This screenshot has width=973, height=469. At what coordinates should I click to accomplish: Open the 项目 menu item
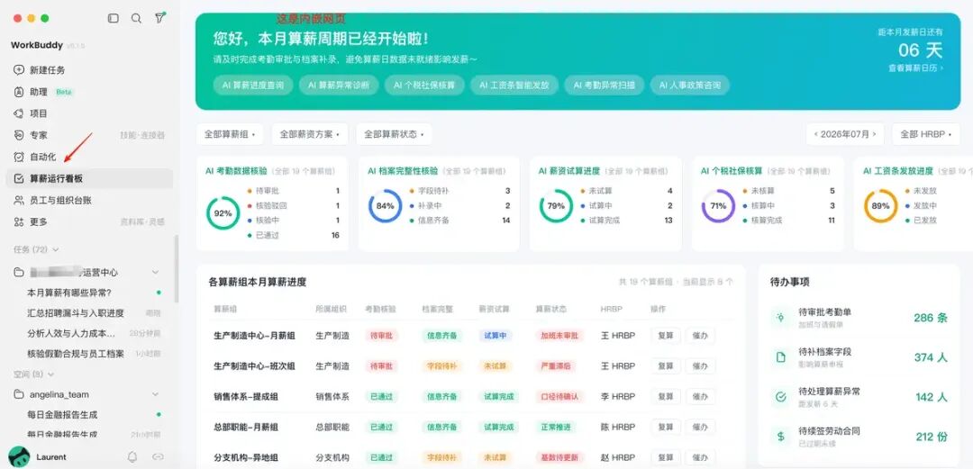[39, 113]
